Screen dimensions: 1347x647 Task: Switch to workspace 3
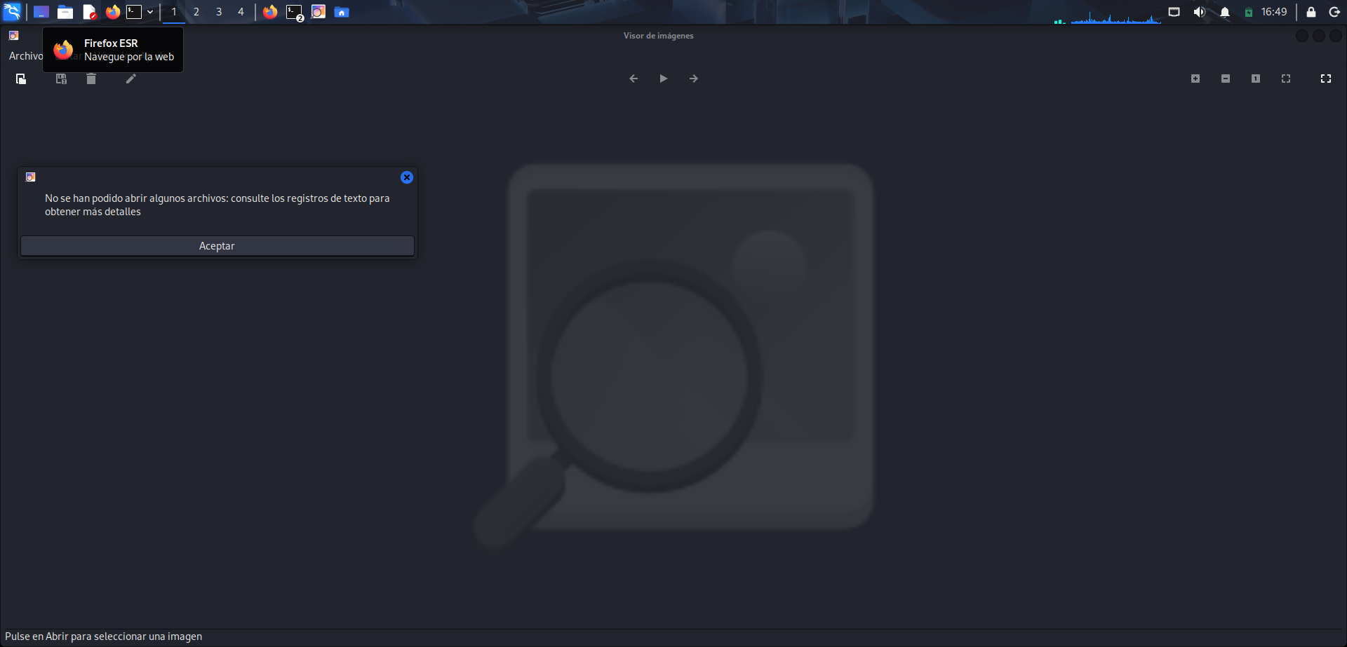(x=219, y=12)
